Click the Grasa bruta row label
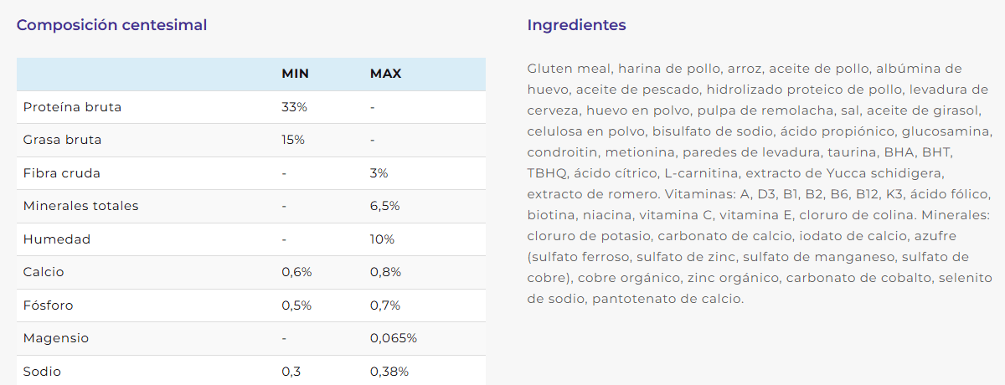This screenshot has width=1005, height=385. (x=62, y=140)
